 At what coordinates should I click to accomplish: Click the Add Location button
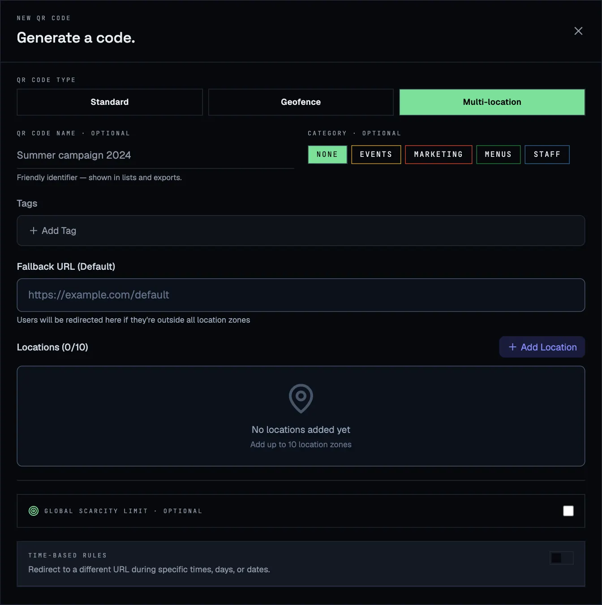pyautogui.click(x=542, y=347)
